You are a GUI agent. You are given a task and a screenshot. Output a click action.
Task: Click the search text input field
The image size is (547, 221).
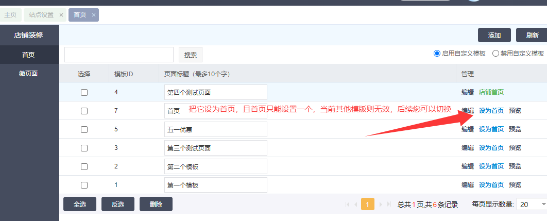[118, 55]
